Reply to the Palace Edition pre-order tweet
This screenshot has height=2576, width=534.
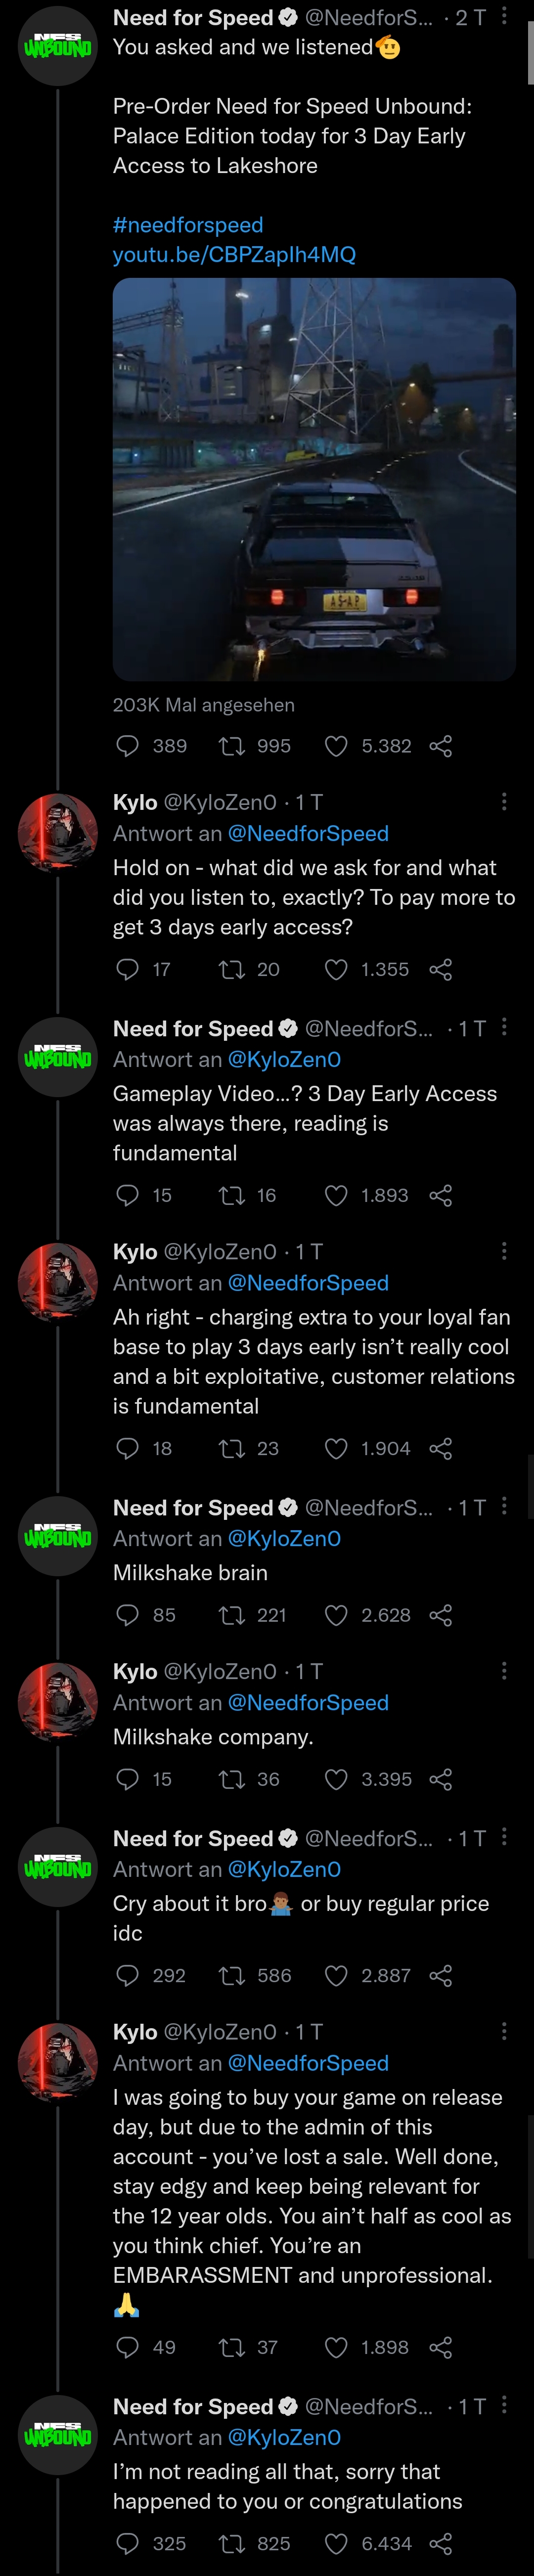click(x=128, y=746)
